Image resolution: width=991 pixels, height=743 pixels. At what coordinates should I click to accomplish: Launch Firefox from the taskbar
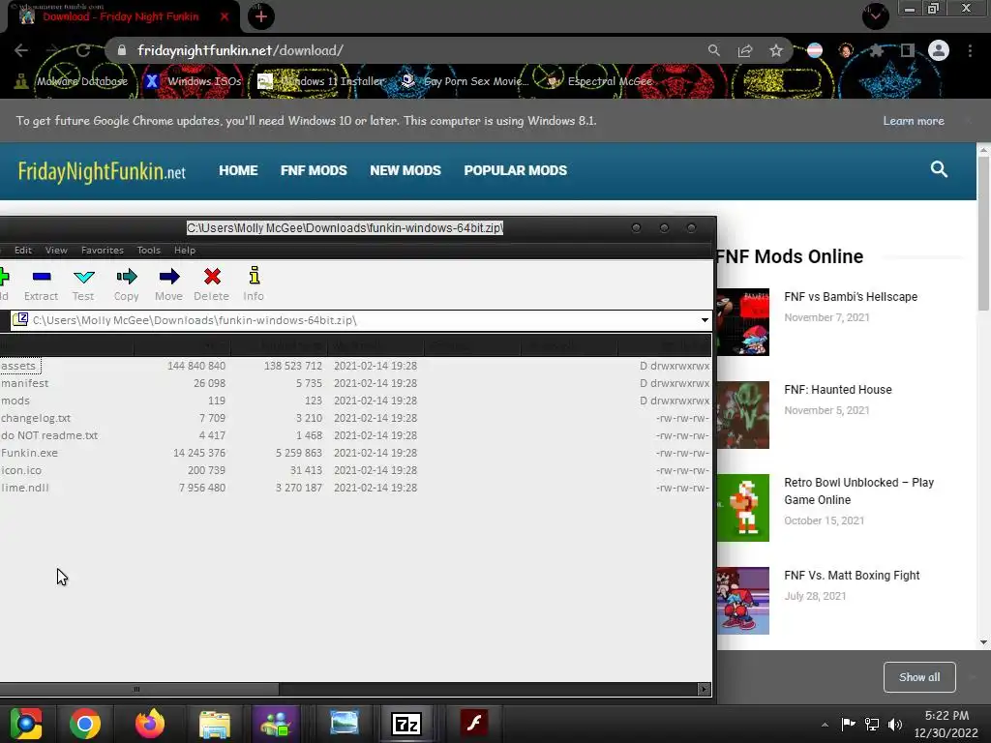pyautogui.click(x=150, y=724)
